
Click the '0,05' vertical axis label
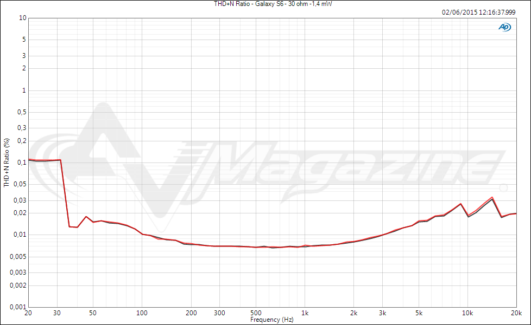coord(20,185)
